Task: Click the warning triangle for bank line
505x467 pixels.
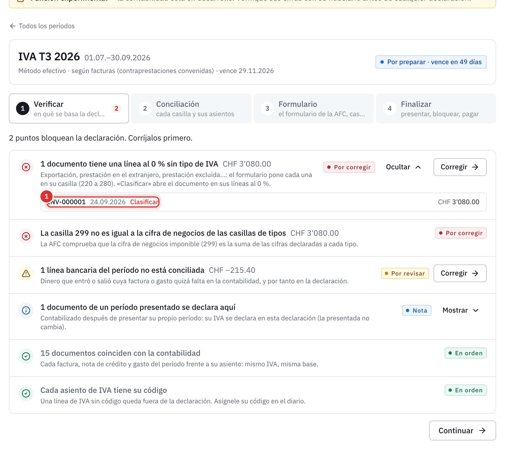Action: point(26,273)
